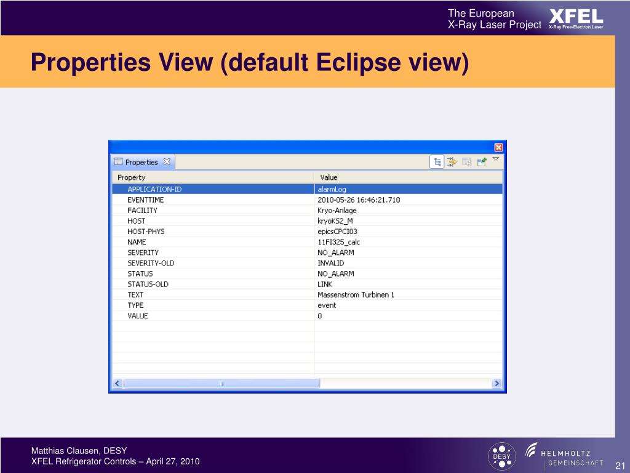Select the HOST property name
This screenshot has height=473, width=630.
pos(136,221)
